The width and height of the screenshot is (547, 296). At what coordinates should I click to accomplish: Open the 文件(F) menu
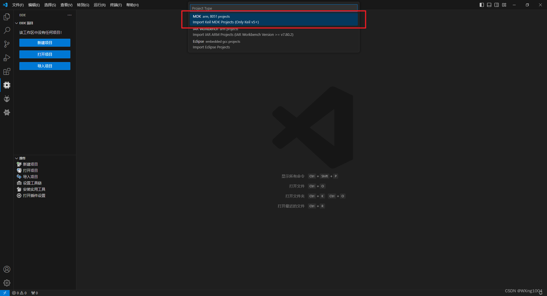click(x=18, y=5)
